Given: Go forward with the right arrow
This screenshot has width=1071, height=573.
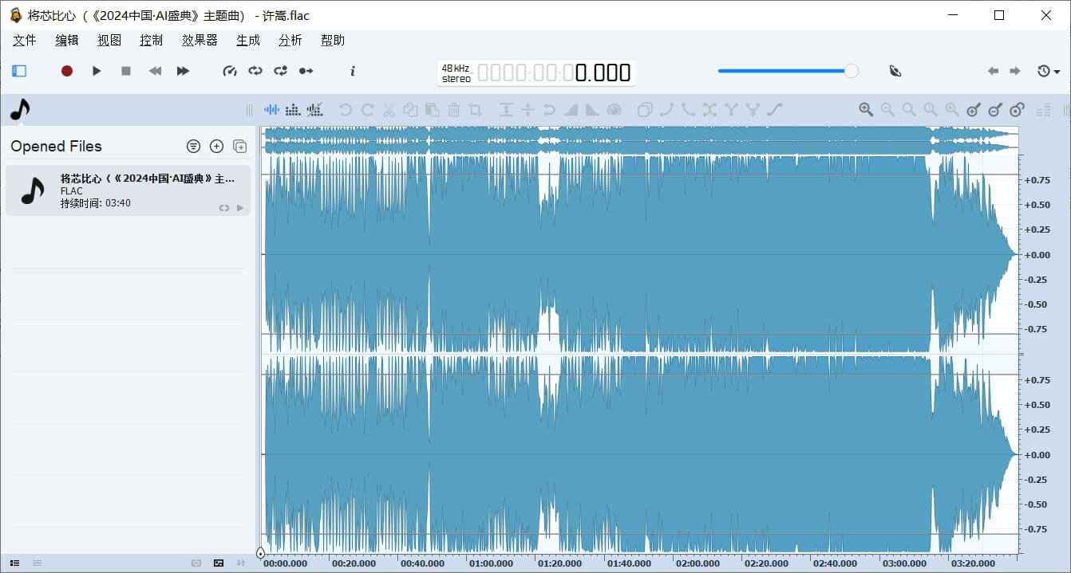Looking at the screenshot, I should (x=1015, y=71).
